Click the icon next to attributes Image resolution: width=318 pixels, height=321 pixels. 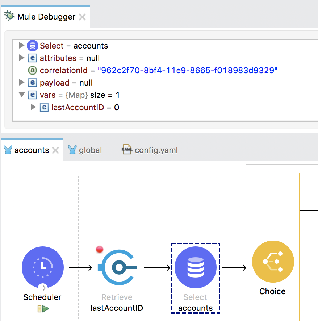[33, 58]
